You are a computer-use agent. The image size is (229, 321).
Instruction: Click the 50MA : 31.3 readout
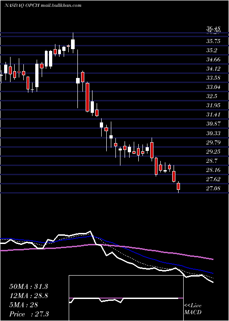tap(28, 286)
